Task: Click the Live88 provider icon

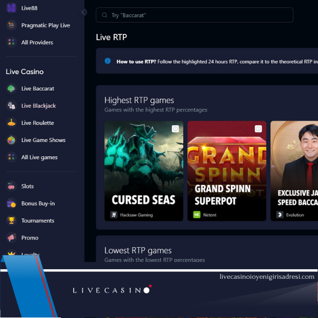Action: point(11,8)
